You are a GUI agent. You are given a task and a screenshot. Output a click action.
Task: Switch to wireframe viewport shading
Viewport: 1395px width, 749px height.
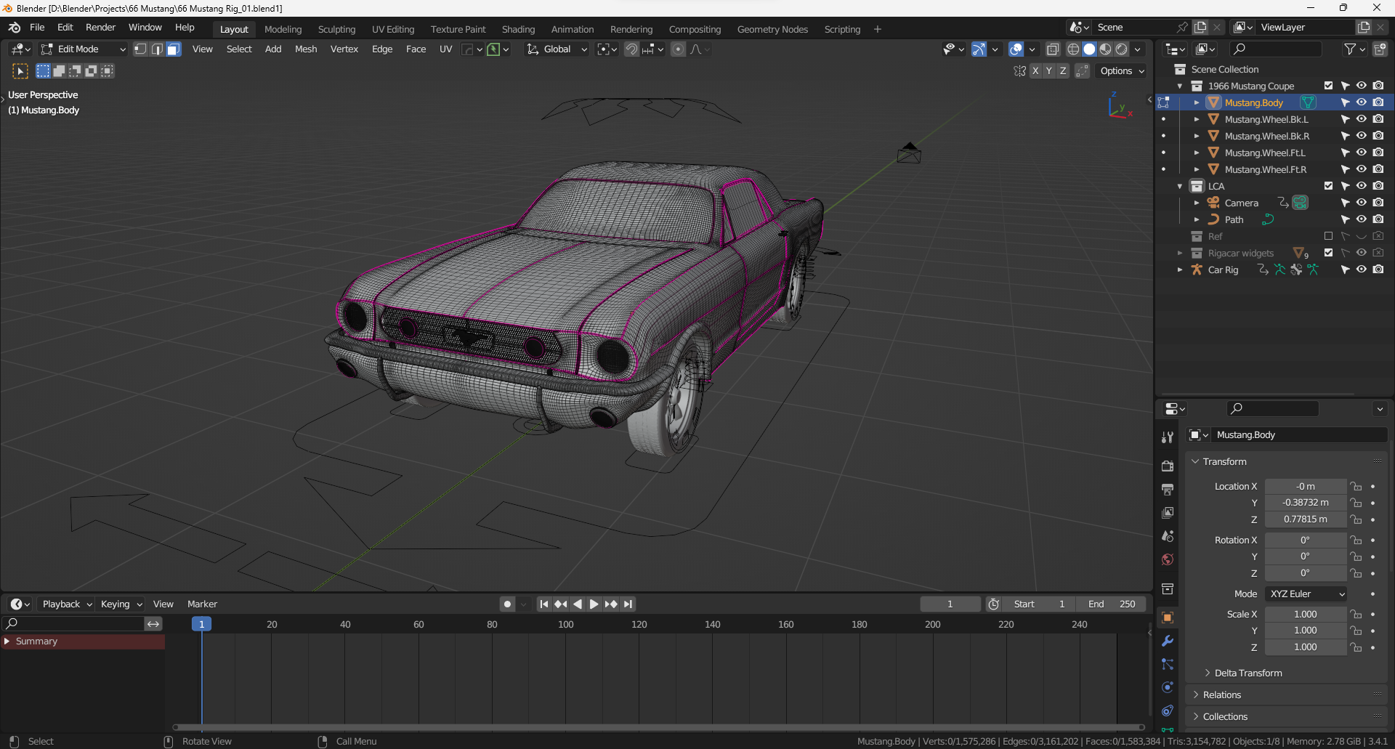tap(1073, 49)
